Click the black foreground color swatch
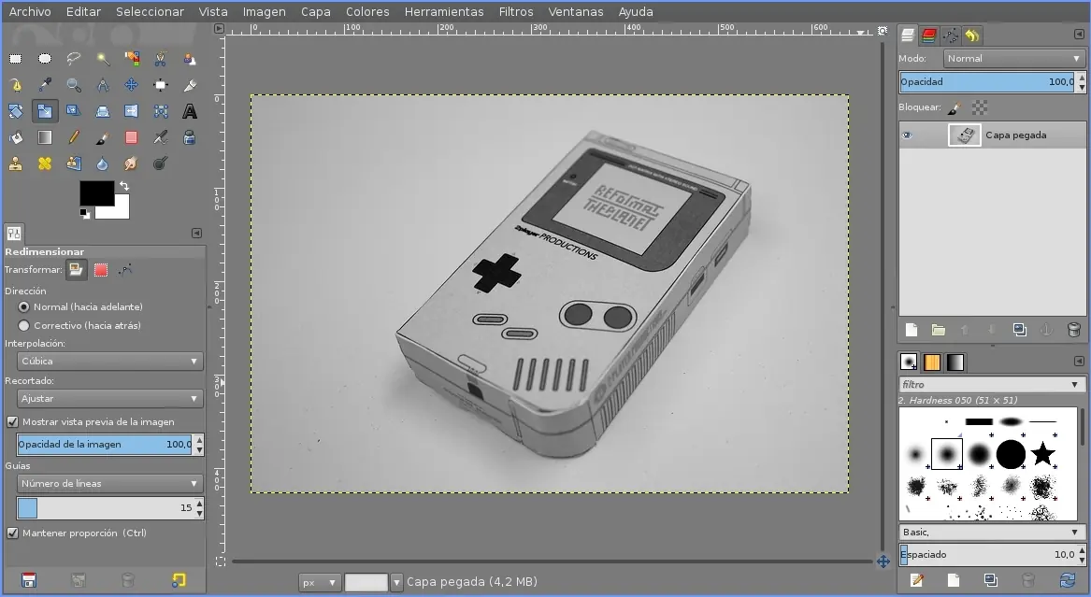 point(95,193)
